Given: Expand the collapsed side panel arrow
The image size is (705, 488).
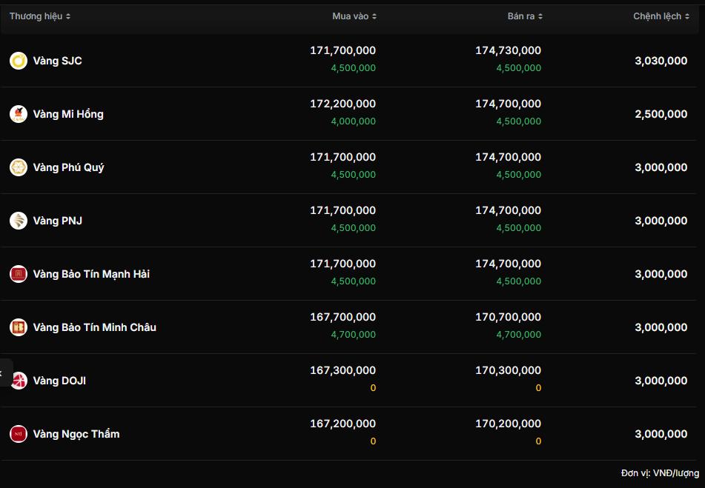Looking at the screenshot, I should click(x=3, y=373).
